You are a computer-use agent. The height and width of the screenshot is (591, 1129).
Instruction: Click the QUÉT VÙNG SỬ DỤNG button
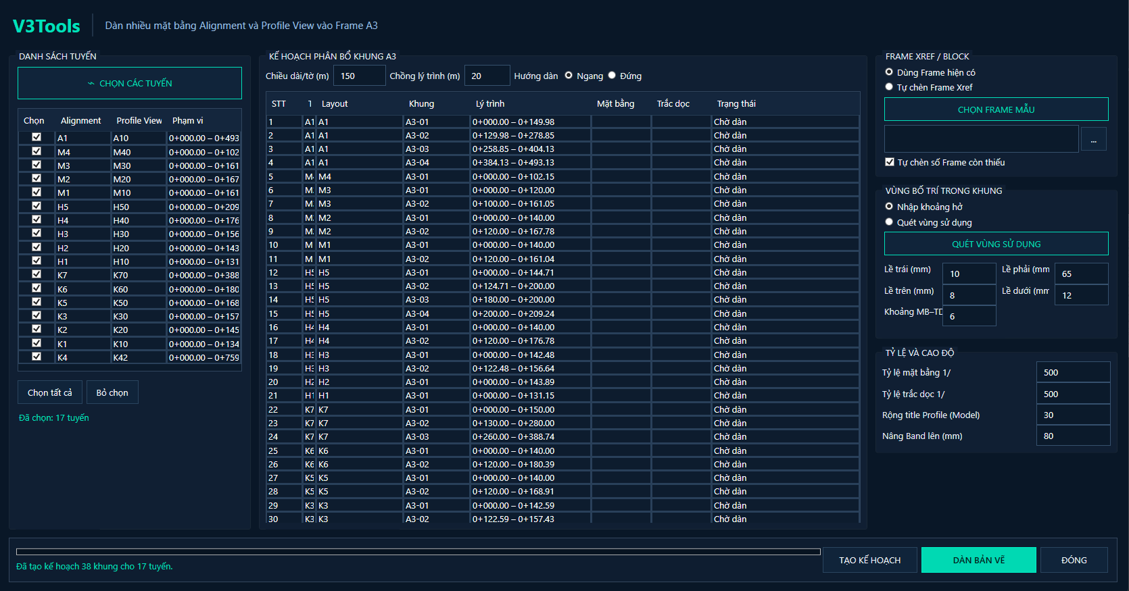(x=996, y=244)
